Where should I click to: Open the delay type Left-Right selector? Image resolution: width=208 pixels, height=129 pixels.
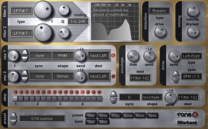click(192, 56)
